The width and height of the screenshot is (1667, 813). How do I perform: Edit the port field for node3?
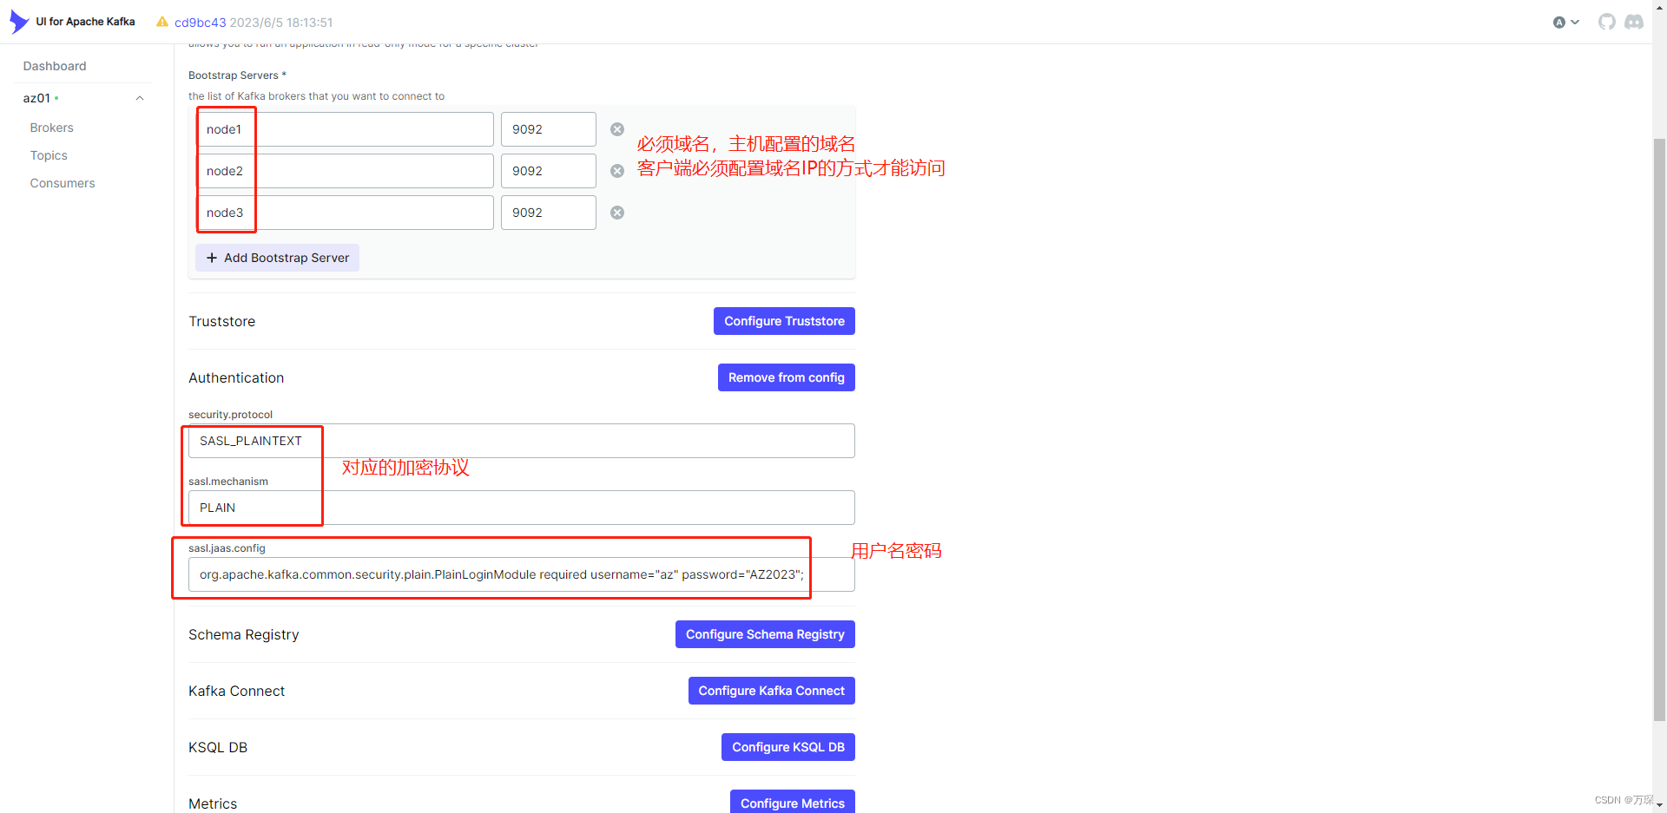click(549, 213)
